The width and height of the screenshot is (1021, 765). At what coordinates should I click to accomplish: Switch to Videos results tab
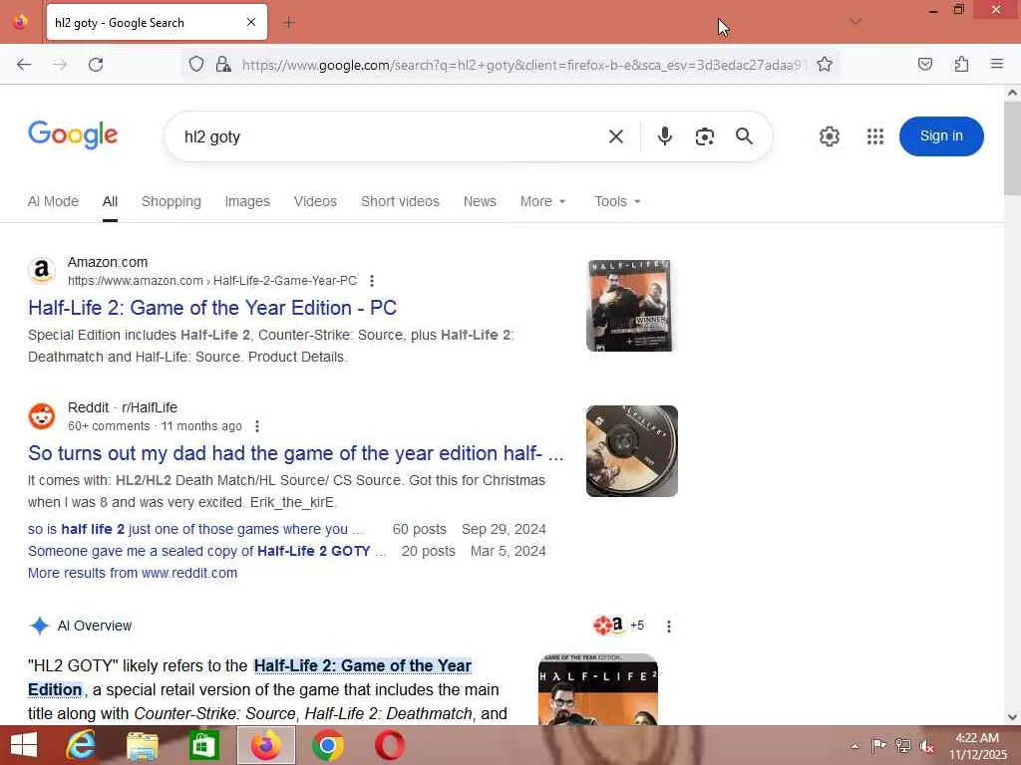(315, 201)
